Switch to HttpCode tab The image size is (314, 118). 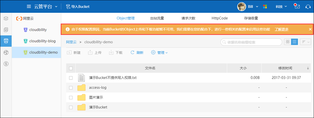tap(219, 18)
